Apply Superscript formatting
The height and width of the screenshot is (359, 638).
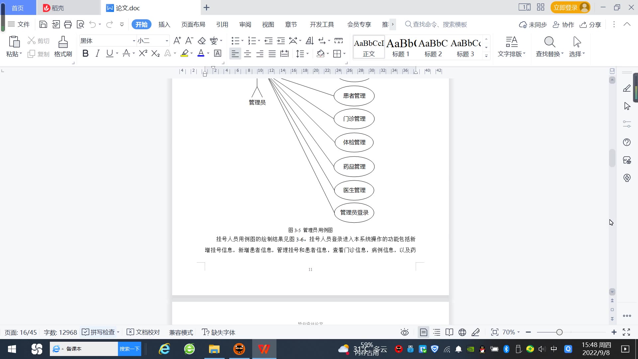point(143,53)
